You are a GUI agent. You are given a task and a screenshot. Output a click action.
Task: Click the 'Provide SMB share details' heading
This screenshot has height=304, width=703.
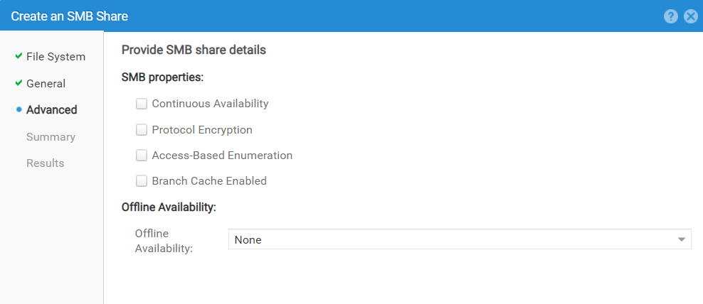tap(194, 50)
